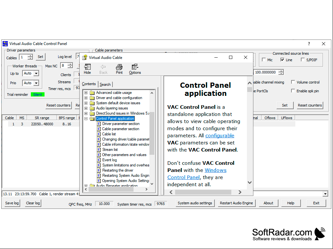Click the Exit button
Screen dimensions: 333x249
click(316, 203)
